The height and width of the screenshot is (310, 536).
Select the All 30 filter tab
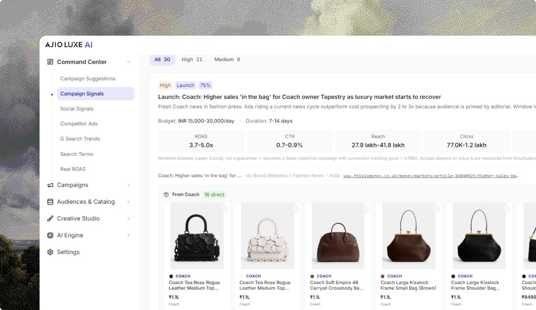162,59
